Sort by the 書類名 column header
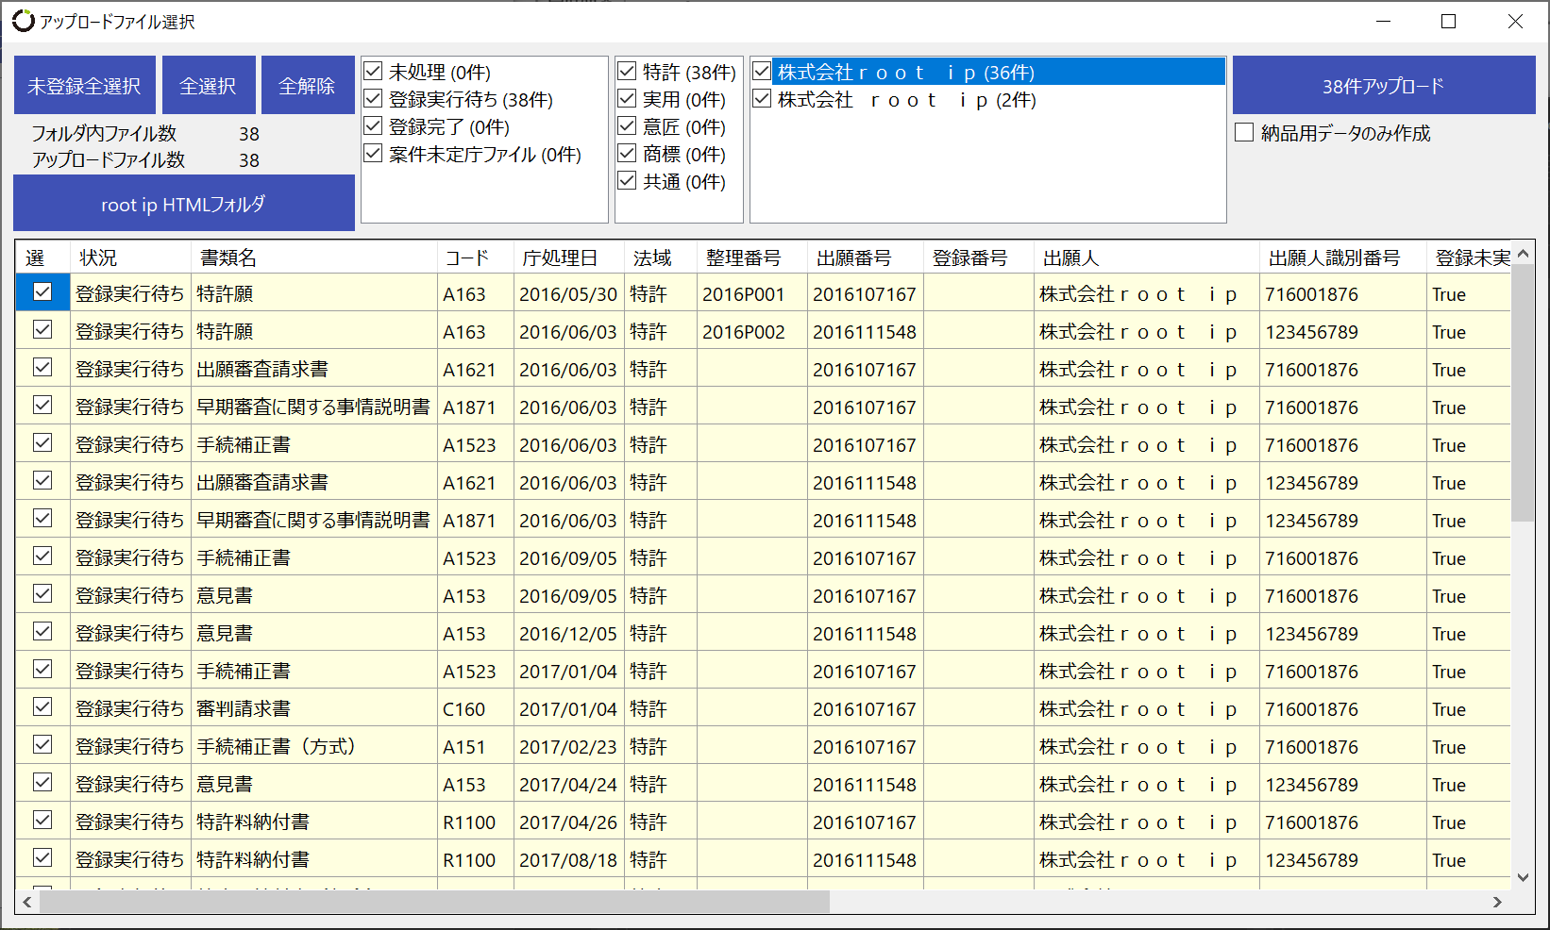The image size is (1550, 930). tap(314, 257)
